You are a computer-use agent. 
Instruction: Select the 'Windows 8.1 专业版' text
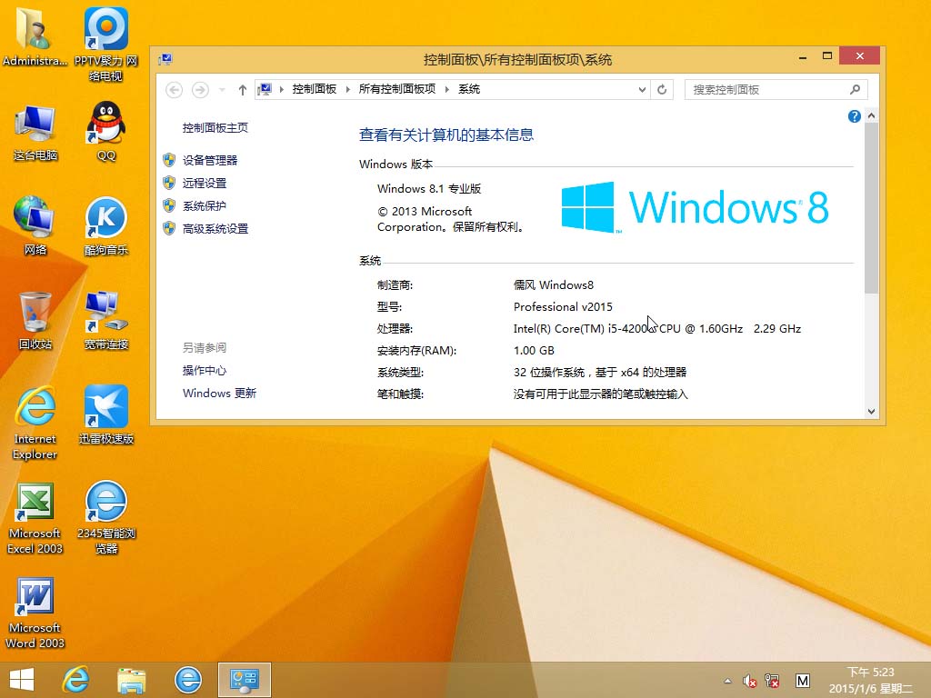(429, 189)
